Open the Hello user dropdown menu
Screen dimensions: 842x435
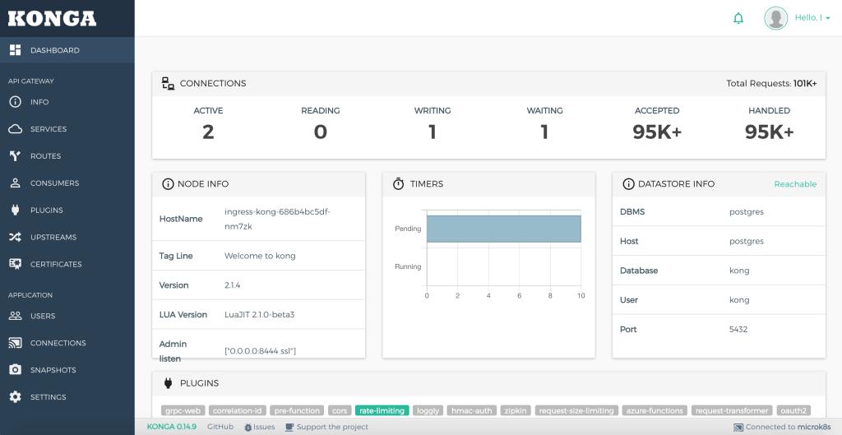tap(812, 18)
